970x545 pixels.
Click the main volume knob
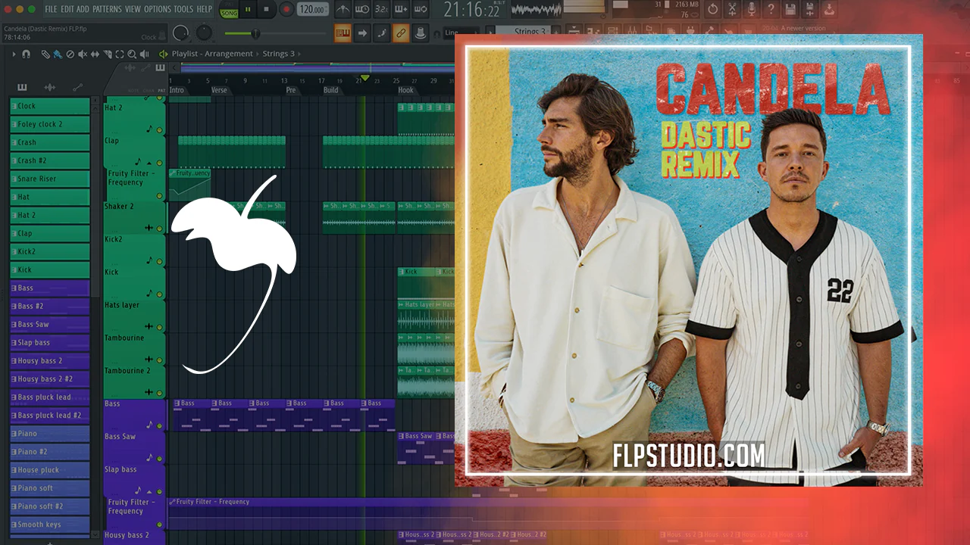pyautogui.click(x=180, y=33)
